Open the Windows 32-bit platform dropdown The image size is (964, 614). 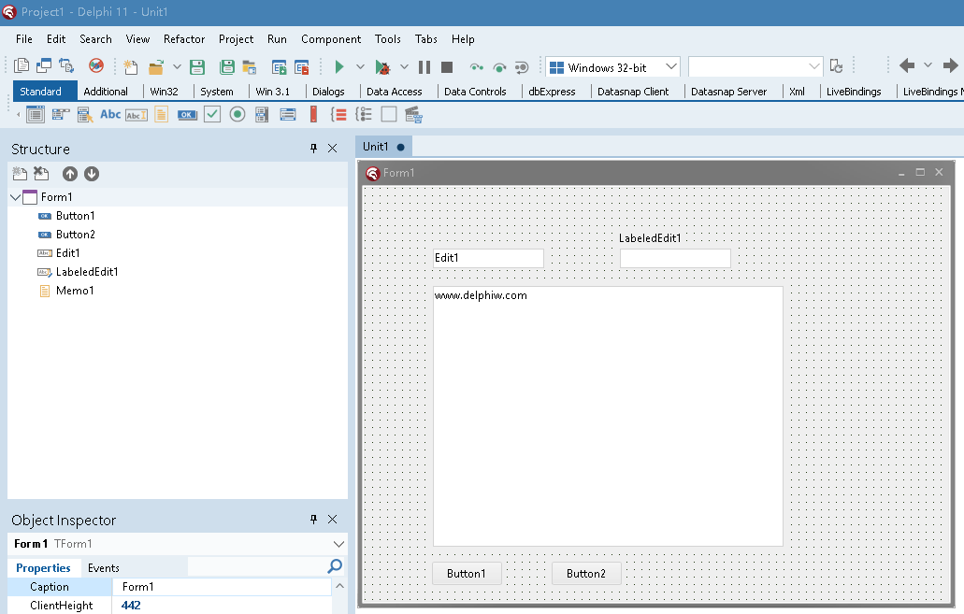[x=670, y=66]
